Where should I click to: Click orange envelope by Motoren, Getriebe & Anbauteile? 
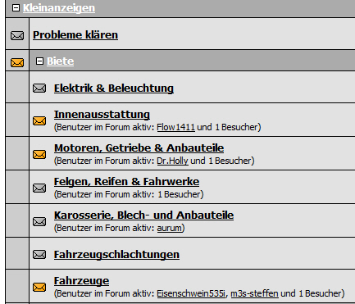[x=39, y=154]
